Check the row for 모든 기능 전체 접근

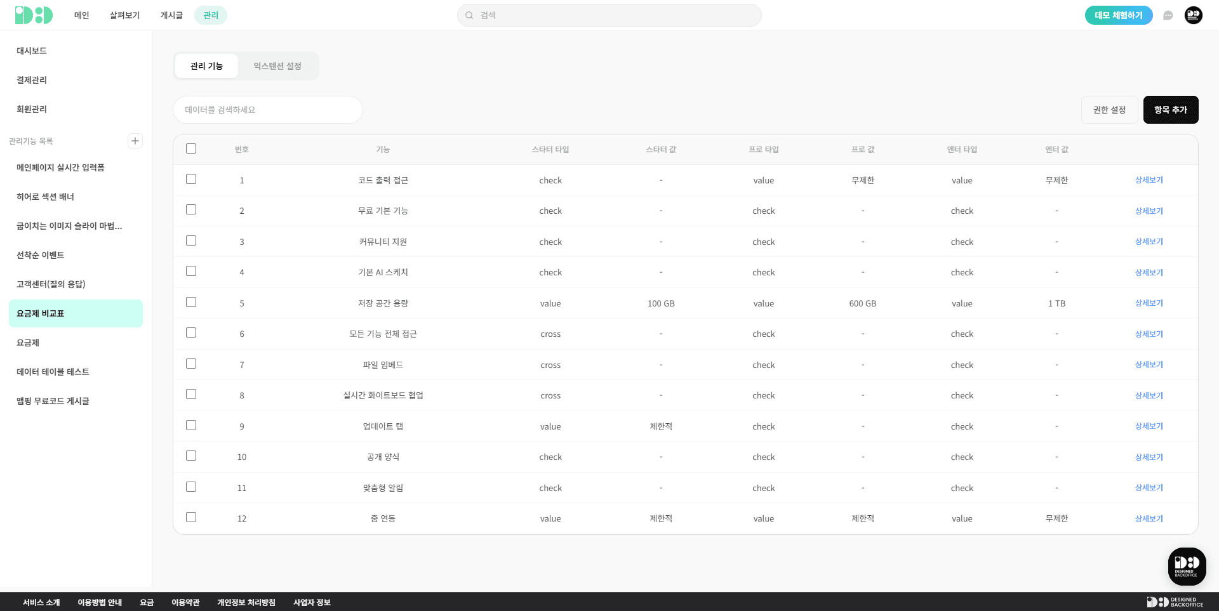click(191, 332)
